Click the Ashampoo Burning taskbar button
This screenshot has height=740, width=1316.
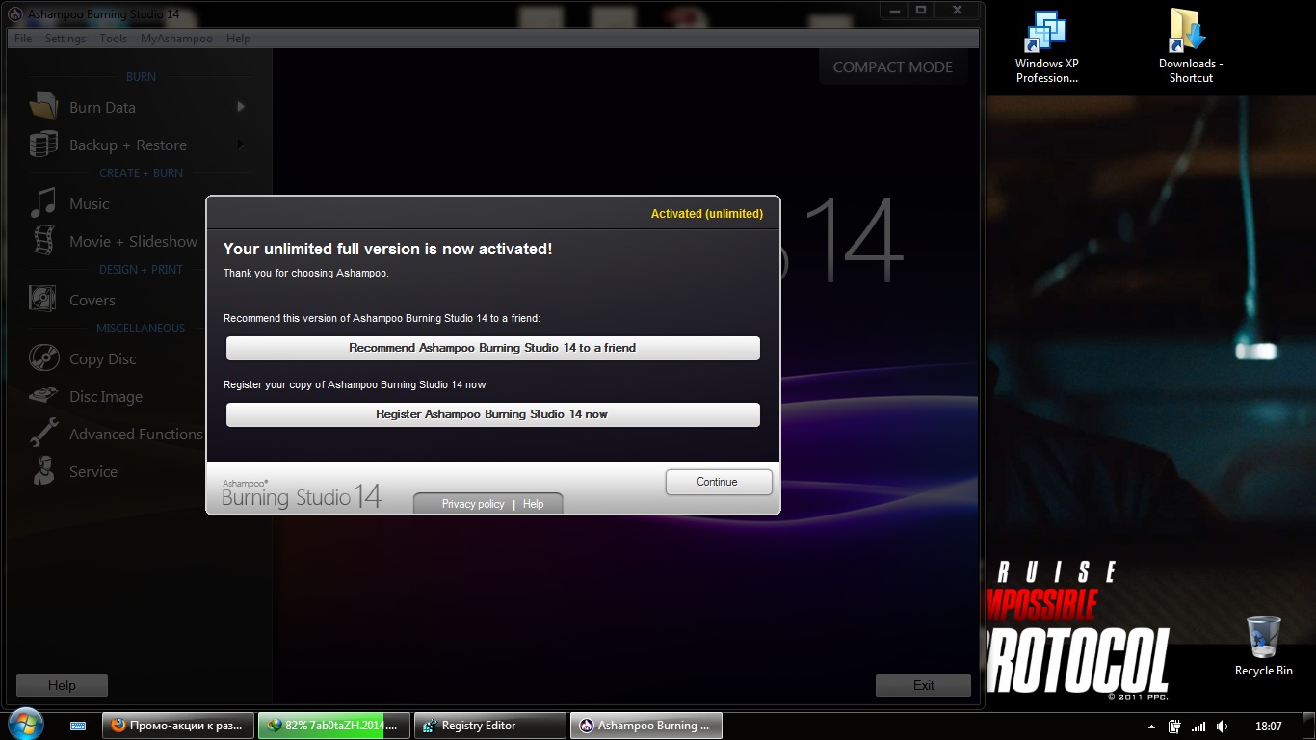coord(646,726)
